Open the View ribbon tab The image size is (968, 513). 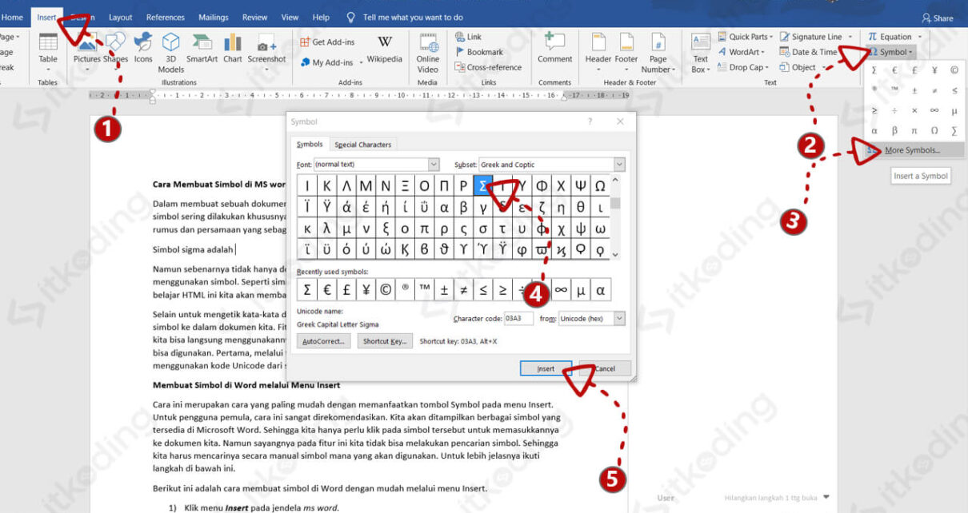point(290,17)
